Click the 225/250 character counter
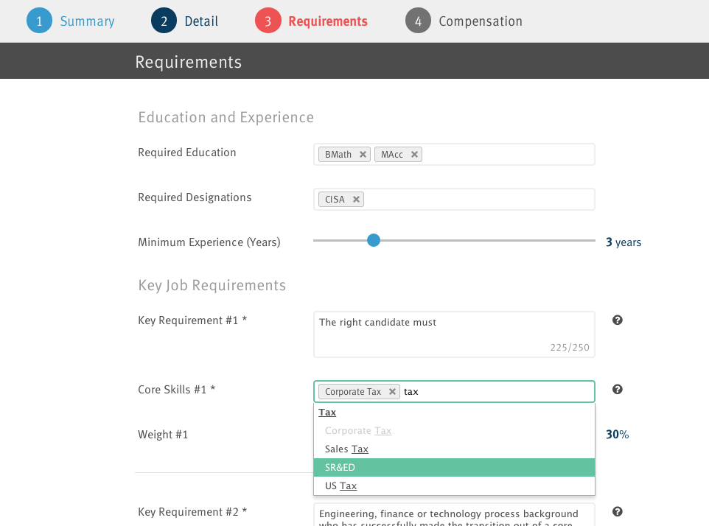 [x=570, y=348]
